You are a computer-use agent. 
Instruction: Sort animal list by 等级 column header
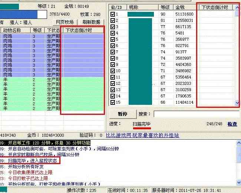[x=37, y=30]
